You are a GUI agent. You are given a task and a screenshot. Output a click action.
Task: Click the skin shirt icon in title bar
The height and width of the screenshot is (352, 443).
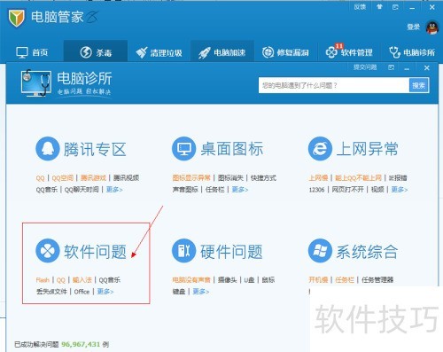379,7
